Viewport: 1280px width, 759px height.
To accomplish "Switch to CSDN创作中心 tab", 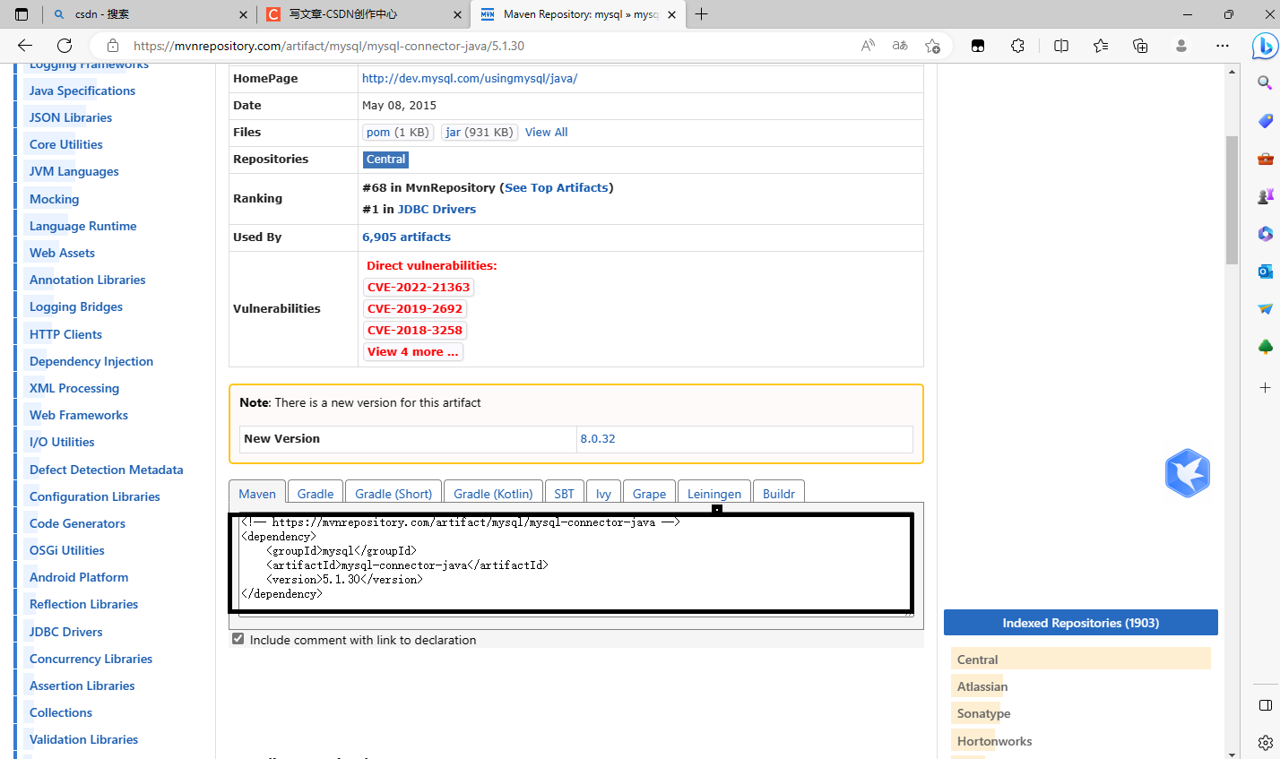I will pos(365,14).
